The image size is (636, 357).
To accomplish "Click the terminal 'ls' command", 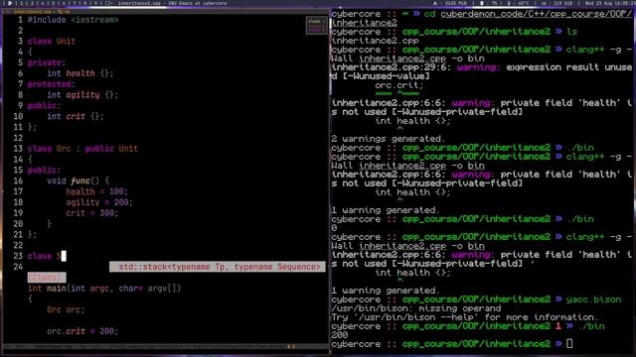I will (x=572, y=32).
